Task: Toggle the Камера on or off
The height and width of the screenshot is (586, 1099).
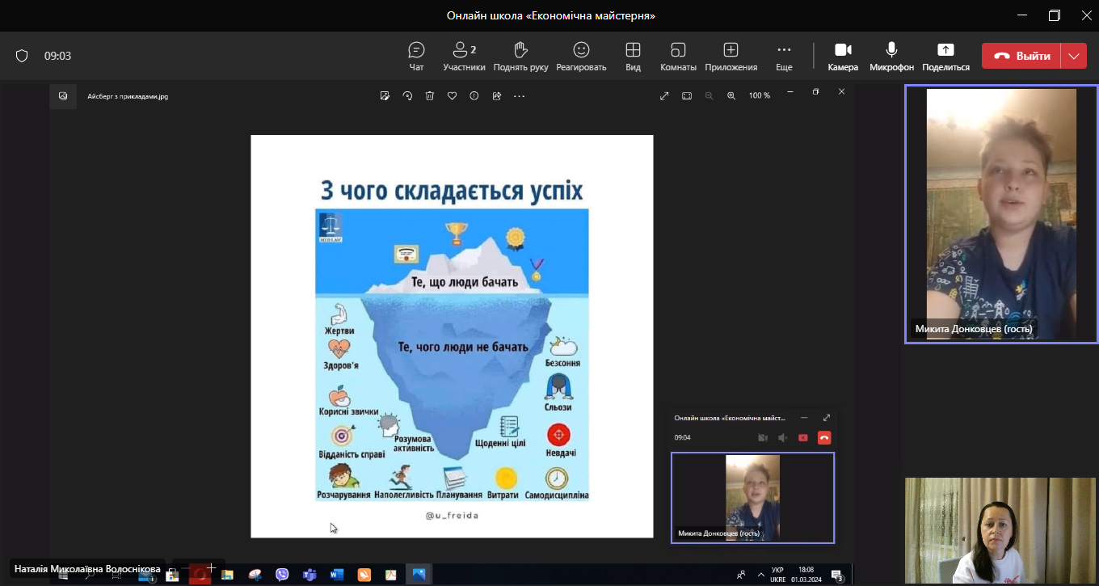Action: tap(843, 57)
